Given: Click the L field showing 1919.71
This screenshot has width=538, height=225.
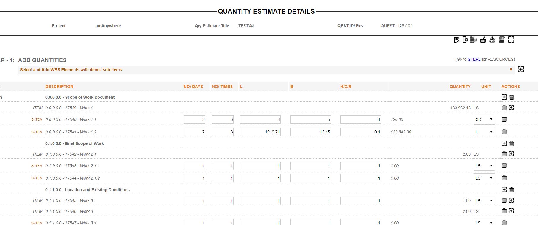Looking at the screenshot, I should (x=260, y=132).
